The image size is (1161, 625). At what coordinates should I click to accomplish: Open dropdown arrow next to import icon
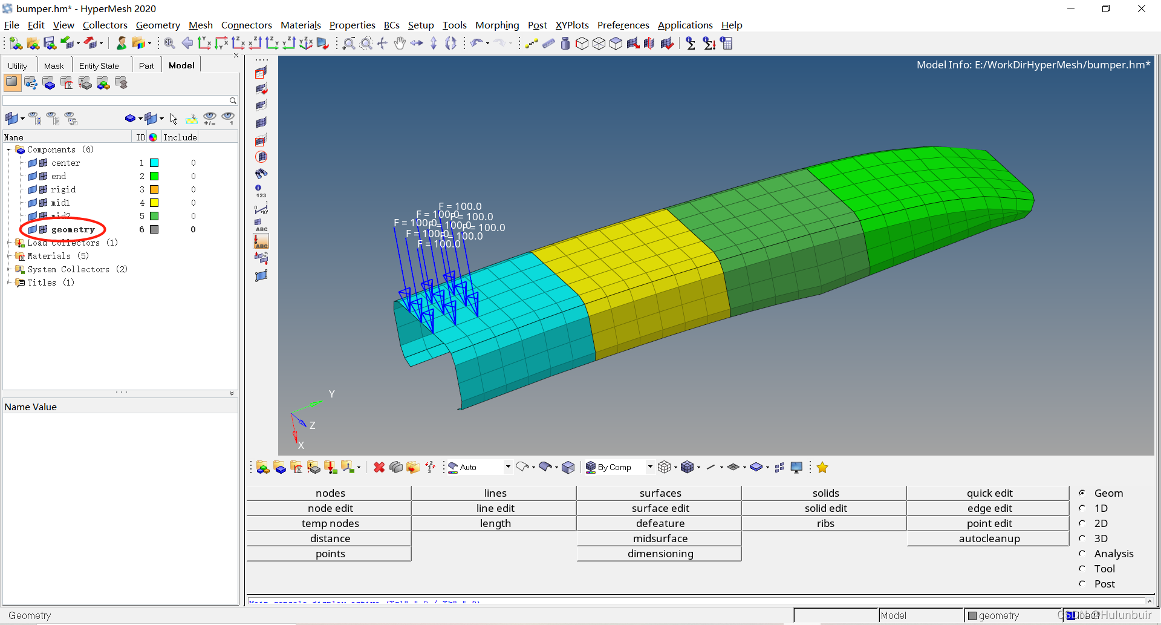[x=79, y=44]
